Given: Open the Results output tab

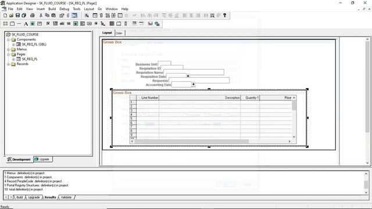Looking at the screenshot, I should pyautogui.click(x=51, y=197).
